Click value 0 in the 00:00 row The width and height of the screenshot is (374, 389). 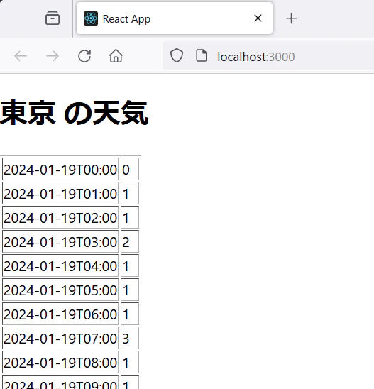click(x=130, y=169)
